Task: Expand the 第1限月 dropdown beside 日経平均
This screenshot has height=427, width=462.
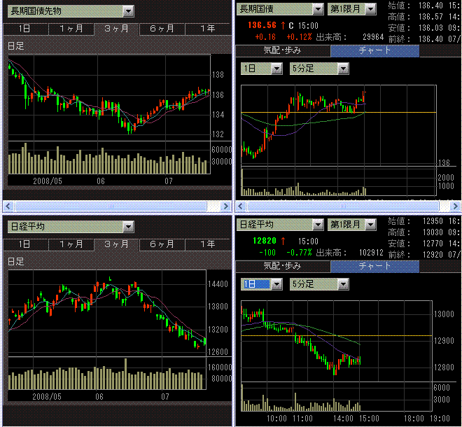Action: pyautogui.click(x=352, y=225)
